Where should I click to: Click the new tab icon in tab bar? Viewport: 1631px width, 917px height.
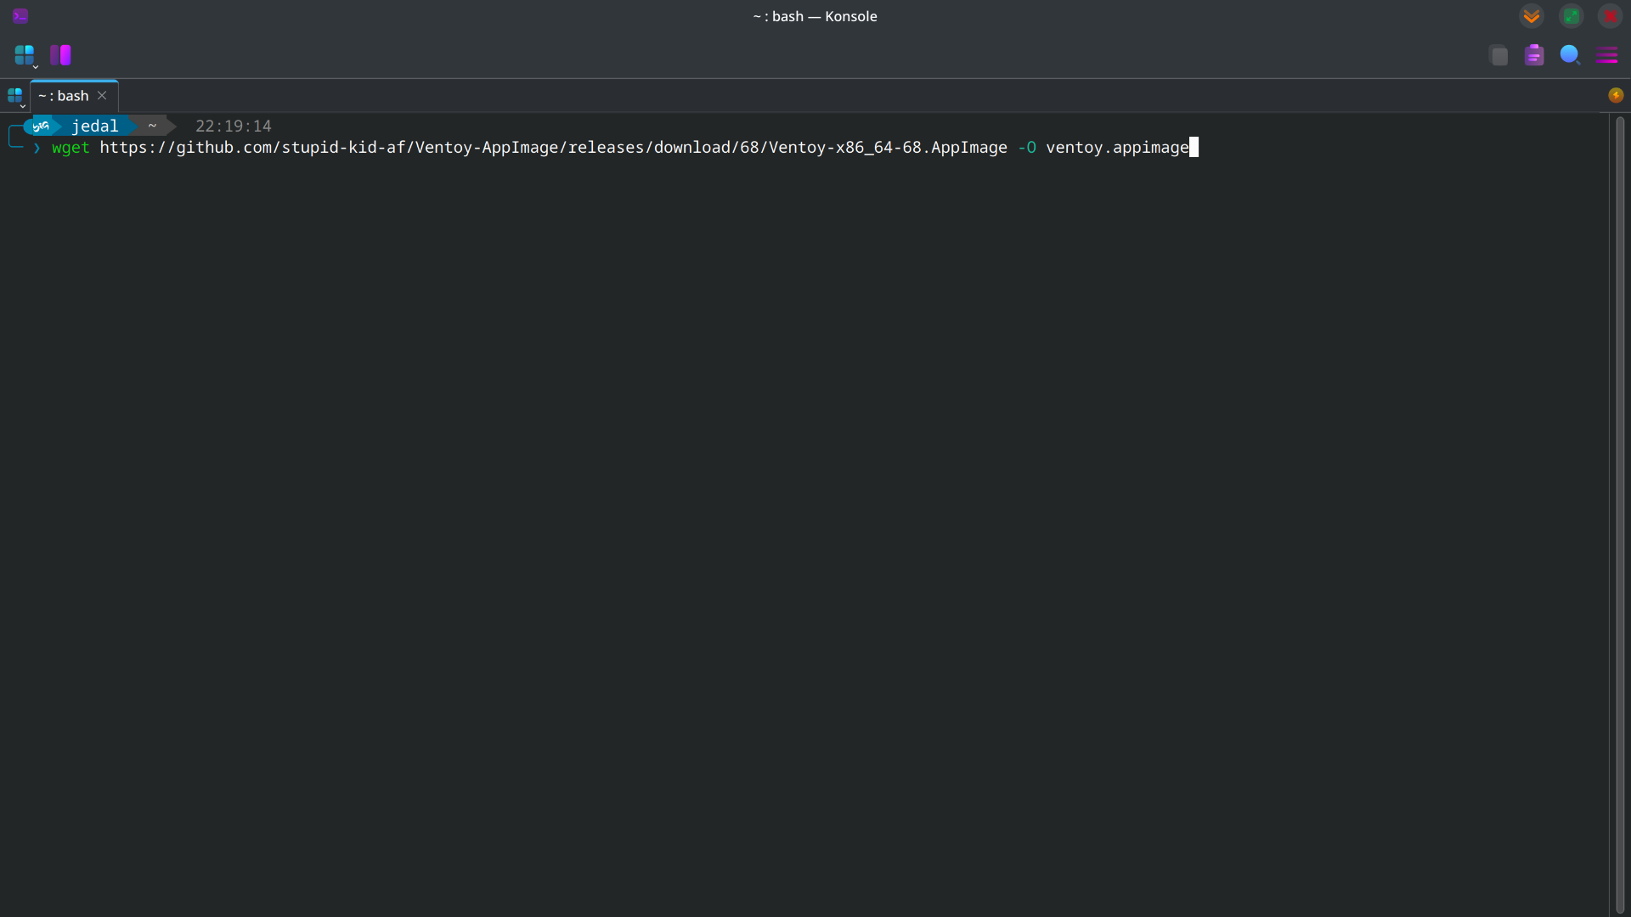[15, 96]
